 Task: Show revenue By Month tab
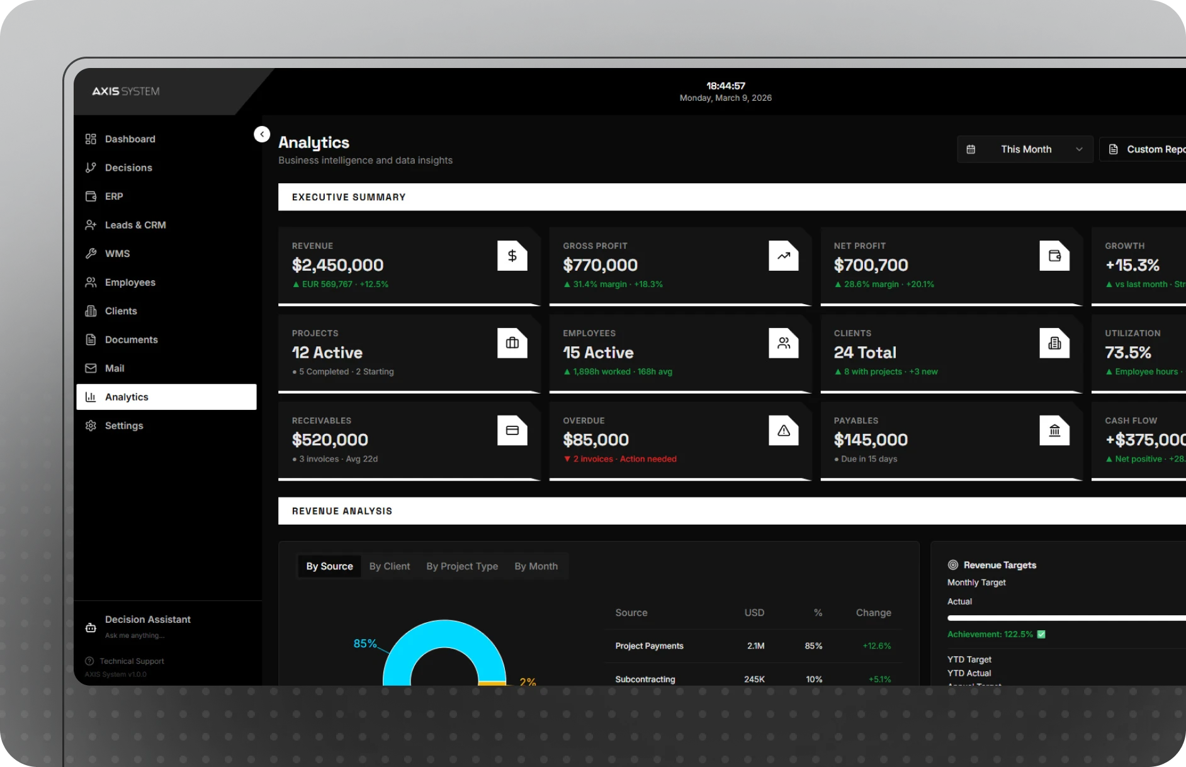(x=536, y=566)
